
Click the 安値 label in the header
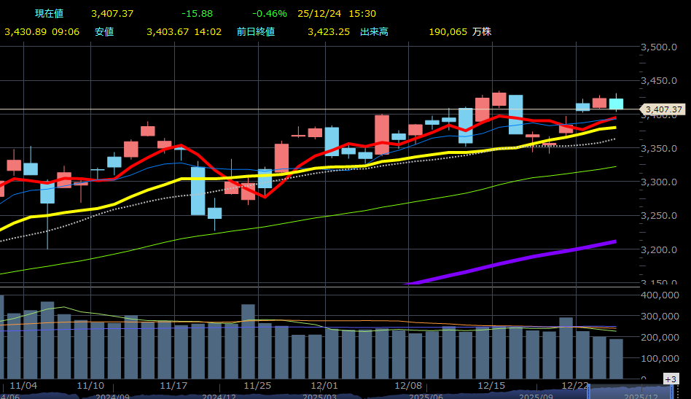point(104,31)
